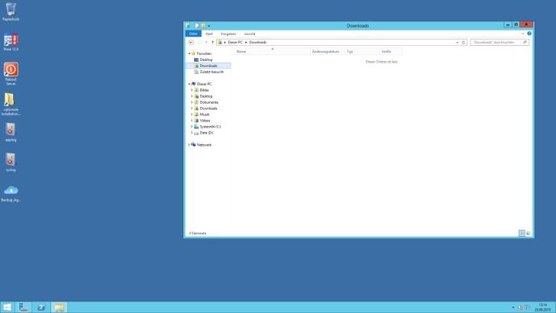Open the recent locations dropdown arrow
This screenshot has height=313, width=556.
[206, 42]
